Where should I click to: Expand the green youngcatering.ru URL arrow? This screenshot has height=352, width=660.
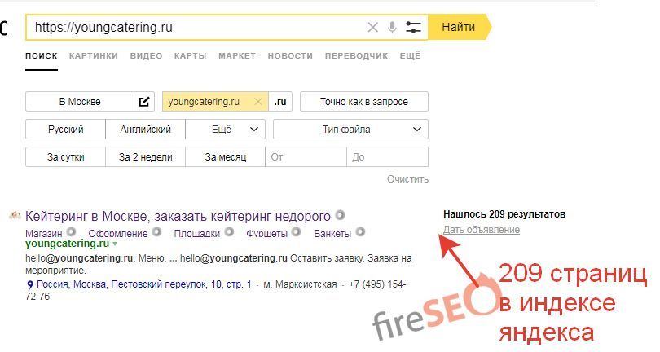[x=115, y=244]
